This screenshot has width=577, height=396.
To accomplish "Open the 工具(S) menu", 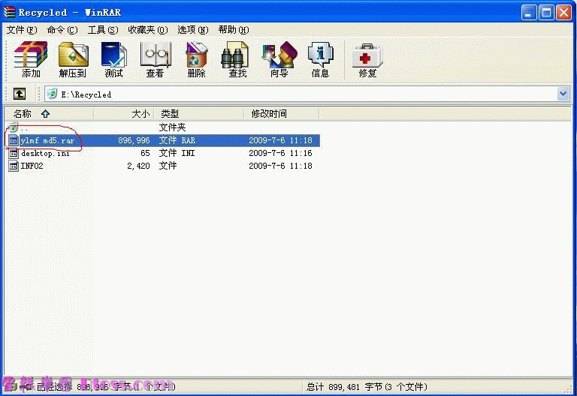I will click(103, 30).
